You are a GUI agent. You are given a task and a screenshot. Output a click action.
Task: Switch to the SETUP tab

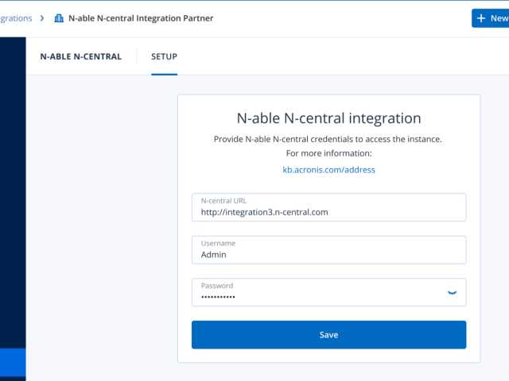(165, 56)
